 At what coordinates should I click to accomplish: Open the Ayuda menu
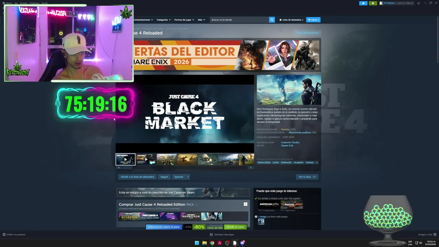point(45,3)
